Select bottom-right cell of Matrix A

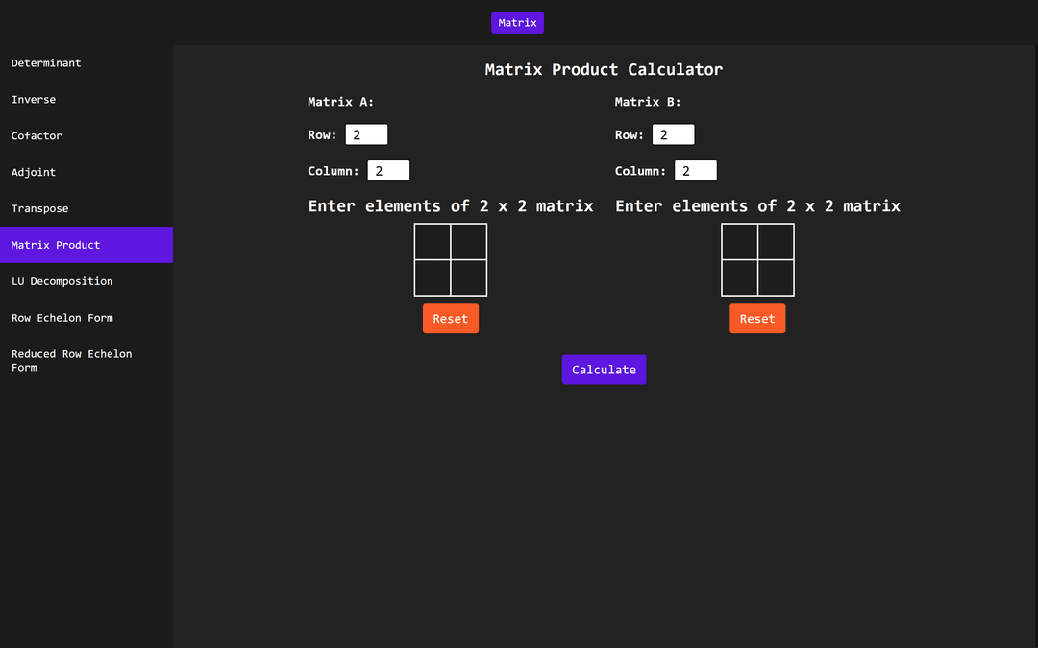[468, 277]
